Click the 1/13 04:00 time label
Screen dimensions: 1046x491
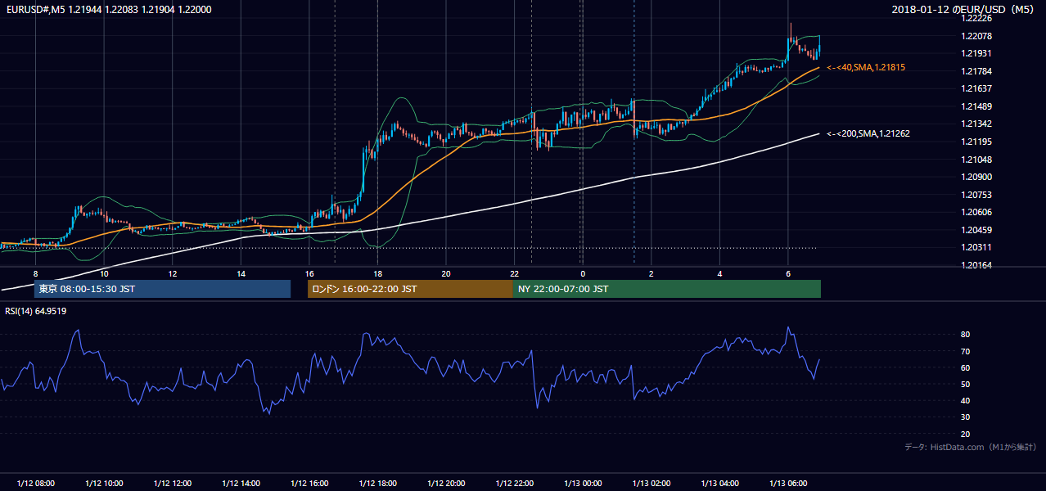coord(720,484)
